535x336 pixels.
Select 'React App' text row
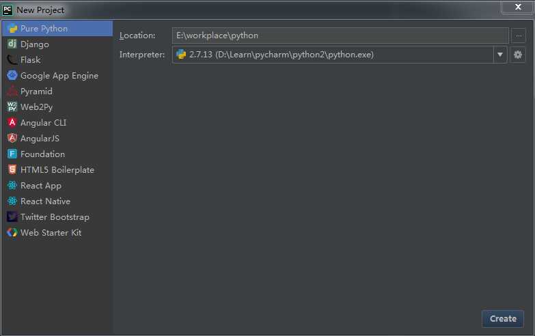tap(41, 186)
